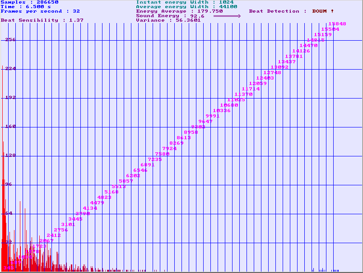Click the 3445 frequency label
363x273 pixels.
(x=75, y=219)
